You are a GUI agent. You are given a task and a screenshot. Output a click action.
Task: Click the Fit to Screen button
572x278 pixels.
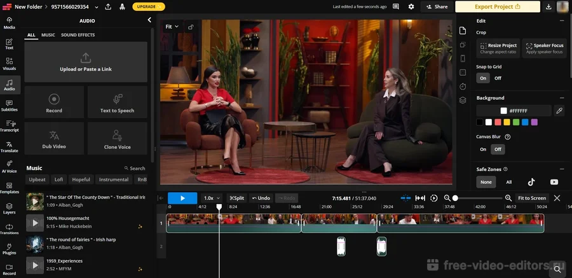[531, 198]
